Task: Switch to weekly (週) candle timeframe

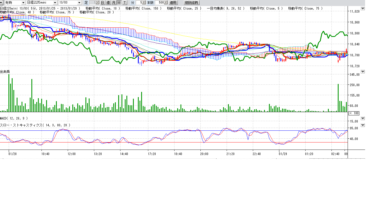Action: click(108, 2)
